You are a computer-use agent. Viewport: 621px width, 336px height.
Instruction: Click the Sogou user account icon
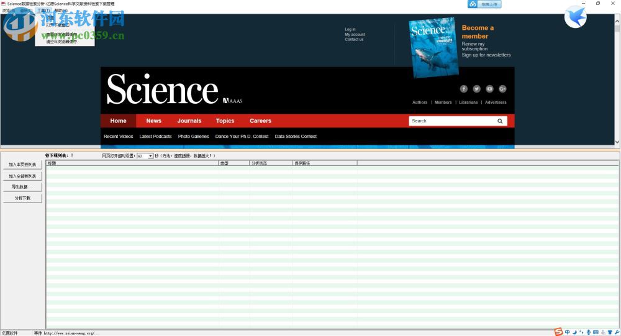click(x=603, y=332)
